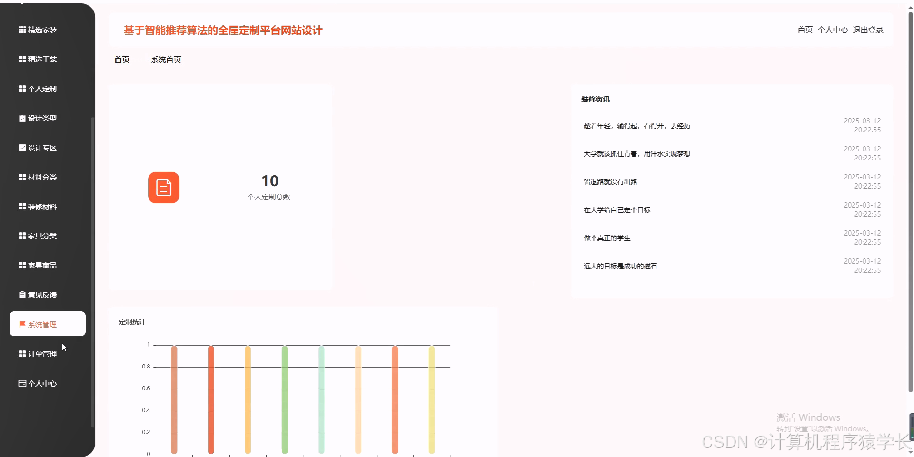Click 首页 link in the top header
The height and width of the screenshot is (457, 914).
(x=805, y=30)
